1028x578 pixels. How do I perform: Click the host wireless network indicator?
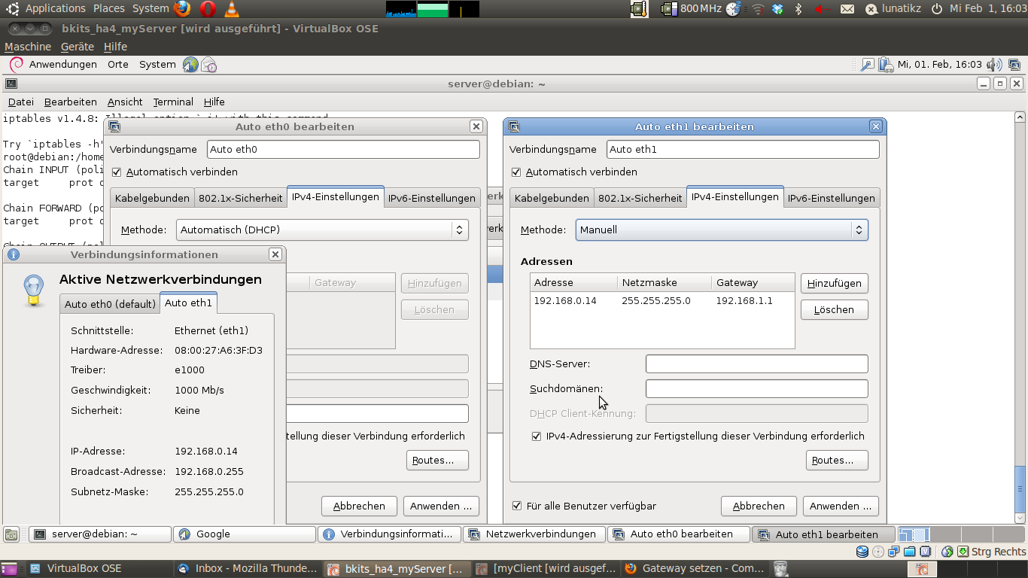tap(758, 9)
